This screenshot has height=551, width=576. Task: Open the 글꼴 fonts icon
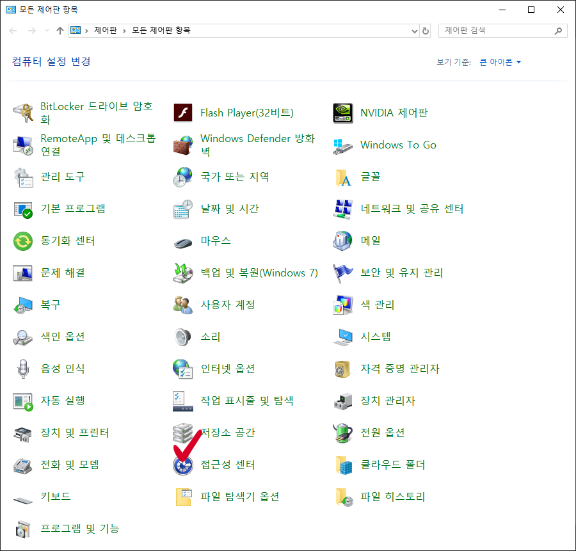tap(343, 177)
